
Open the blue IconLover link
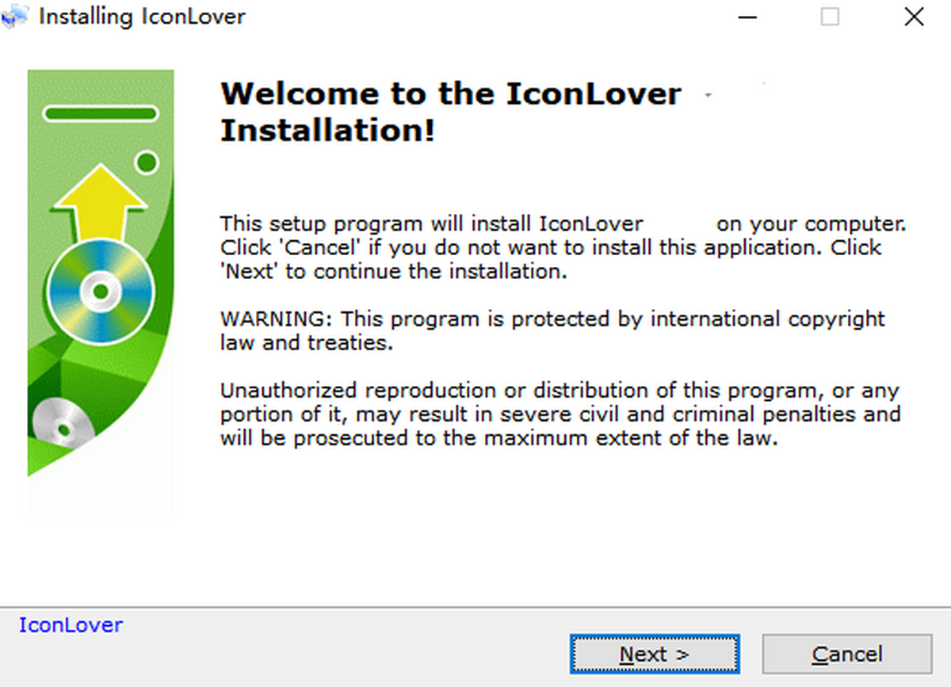tap(71, 625)
